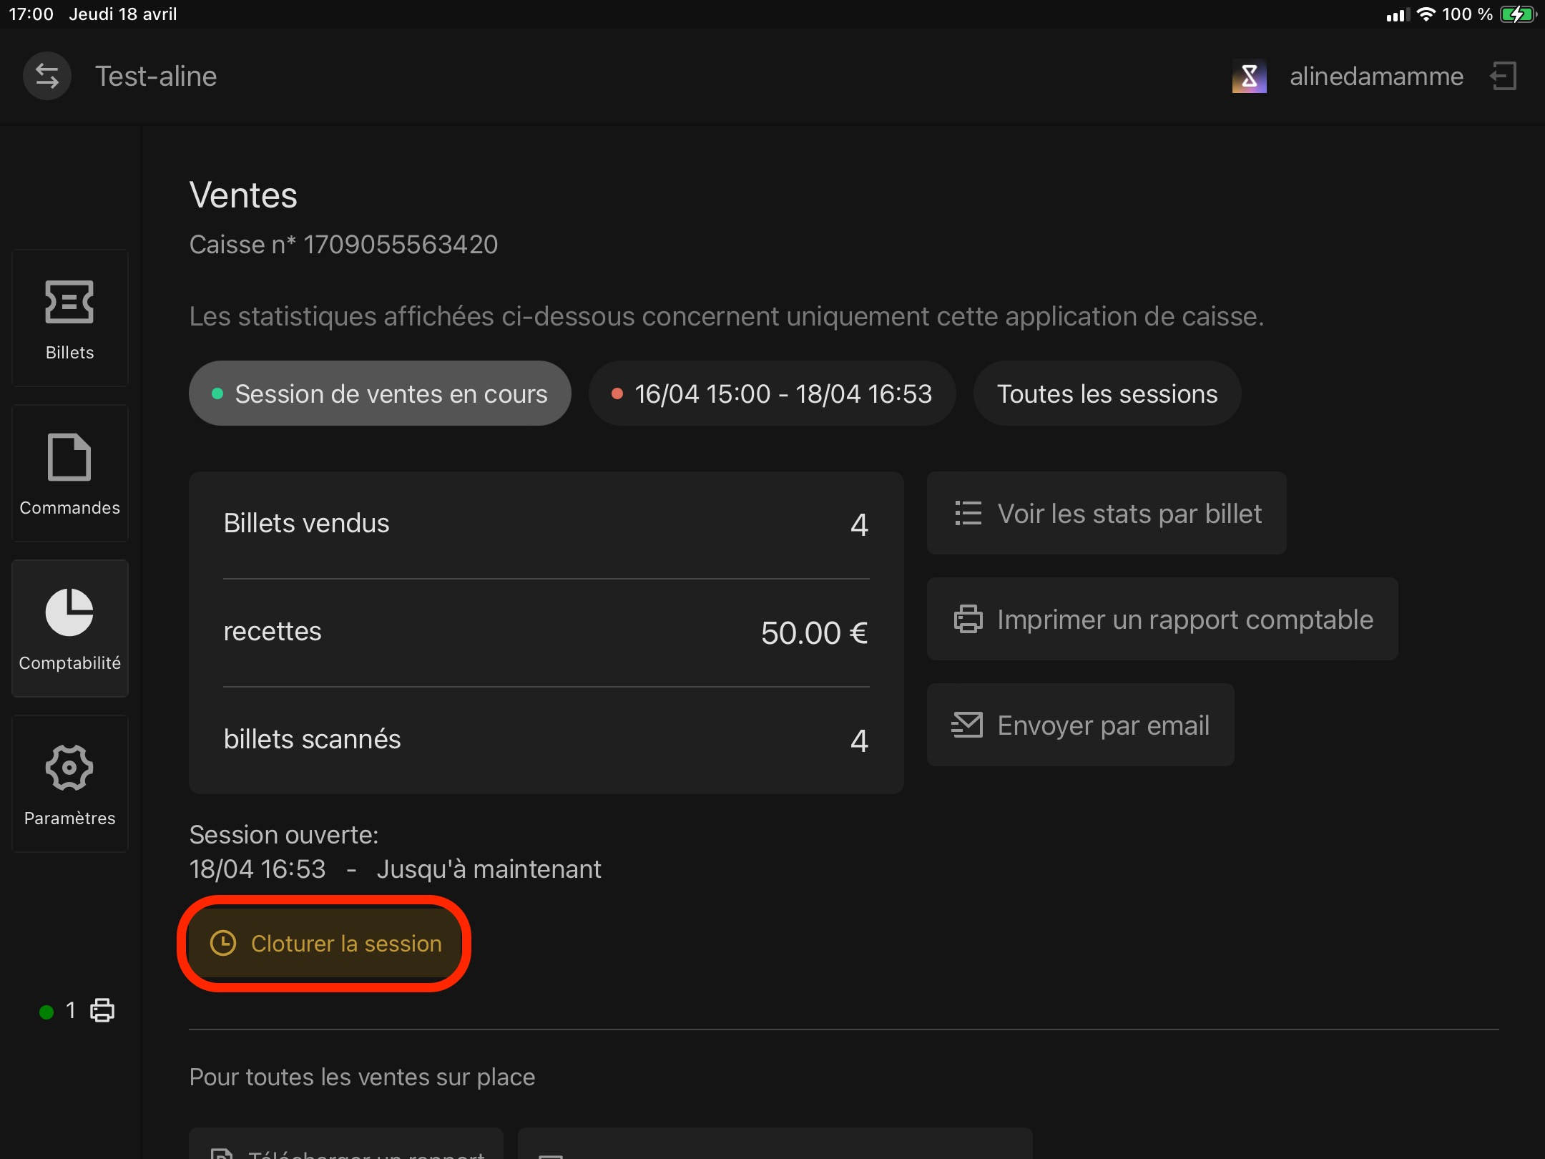1545x1159 pixels.
Task: Click Imprimer un rapport comptable
Action: (1162, 619)
